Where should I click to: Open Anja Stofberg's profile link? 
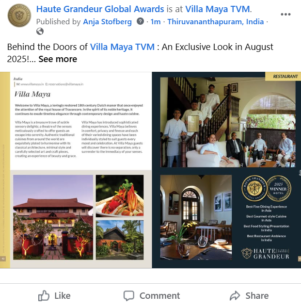(x=108, y=22)
